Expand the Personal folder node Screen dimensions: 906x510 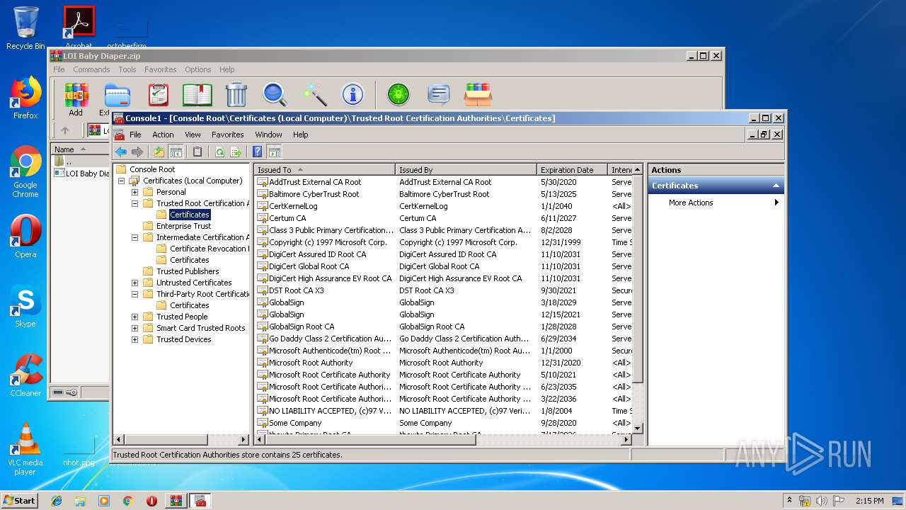[135, 192]
